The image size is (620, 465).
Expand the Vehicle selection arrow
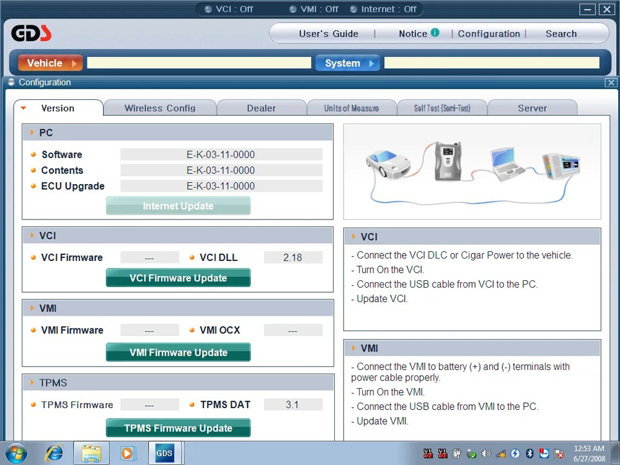(x=74, y=63)
